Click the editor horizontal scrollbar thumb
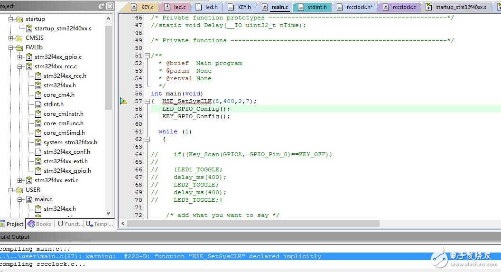This screenshot has width=501, height=272. click(x=253, y=224)
